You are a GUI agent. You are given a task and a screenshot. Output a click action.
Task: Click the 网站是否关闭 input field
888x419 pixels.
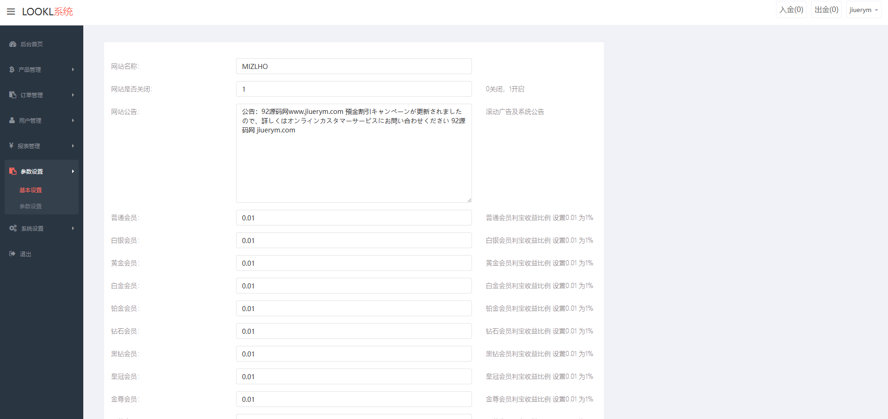point(354,89)
